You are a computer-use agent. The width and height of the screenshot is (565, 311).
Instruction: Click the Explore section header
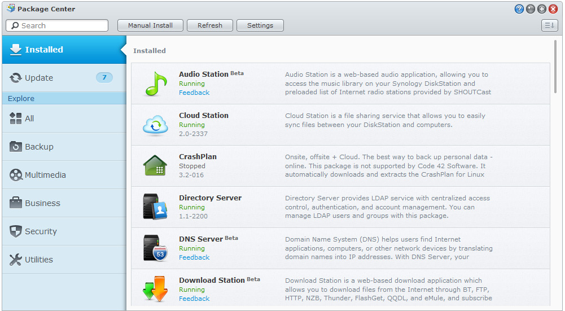[x=64, y=98]
